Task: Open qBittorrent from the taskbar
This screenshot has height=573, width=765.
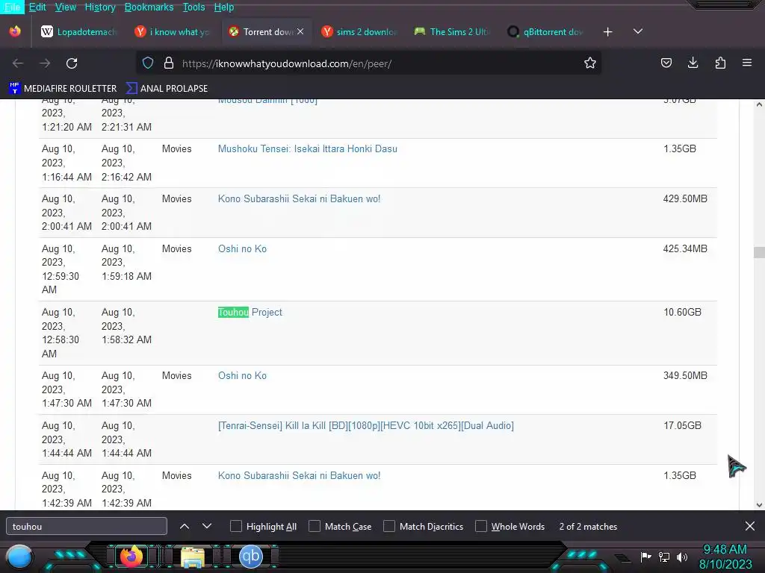Action: [251, 557]
